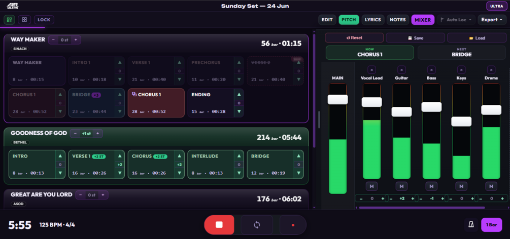Remove the Guitar channel with x
Image resolution: width=510 pixels, height=239 pixels.
402,69
